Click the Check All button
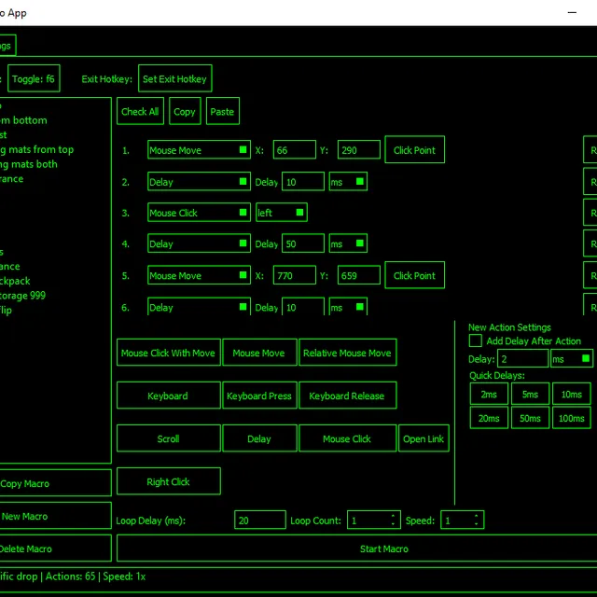The image size is (597, 597). [140, 112]
